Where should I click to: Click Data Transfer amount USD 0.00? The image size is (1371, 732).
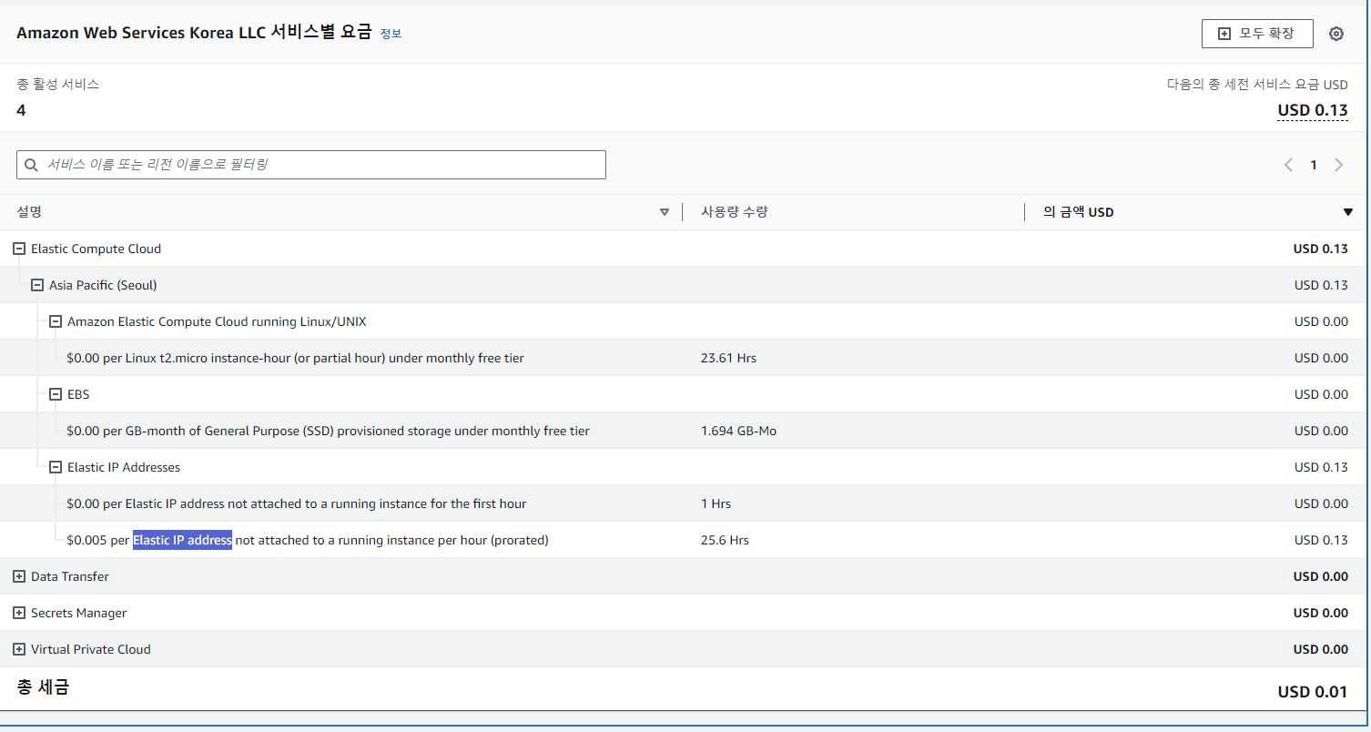point(1320,576)
